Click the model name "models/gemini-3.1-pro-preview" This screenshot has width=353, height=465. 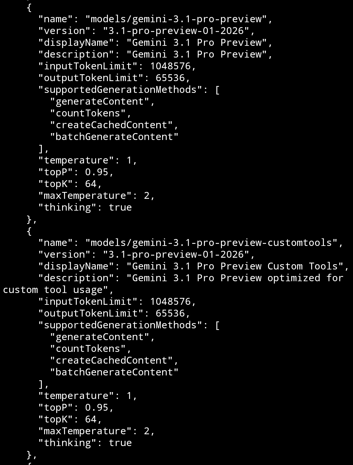[176, 19]
